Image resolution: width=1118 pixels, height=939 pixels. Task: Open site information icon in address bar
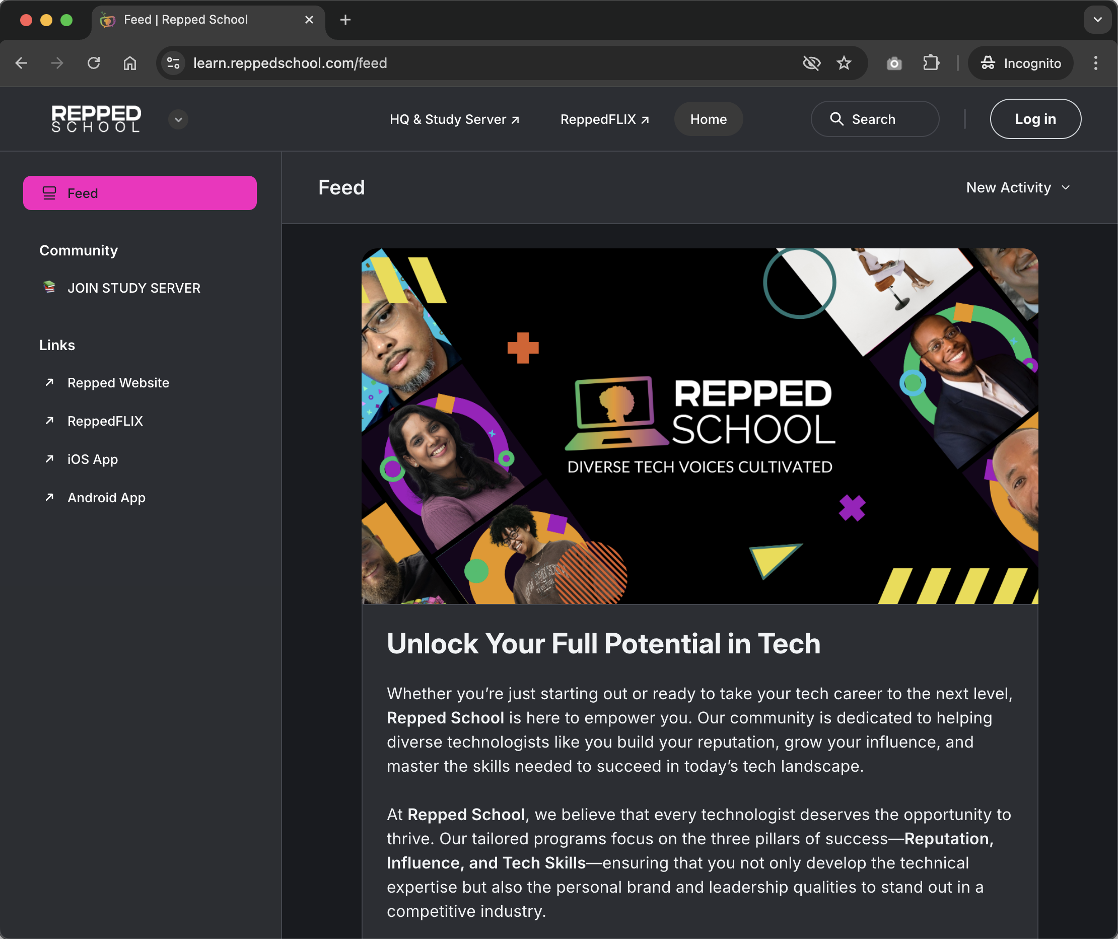(x=174, y=63)
